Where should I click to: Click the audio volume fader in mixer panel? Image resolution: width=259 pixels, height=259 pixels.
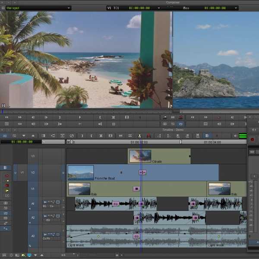pyautogui.click(x=254, y=177)
